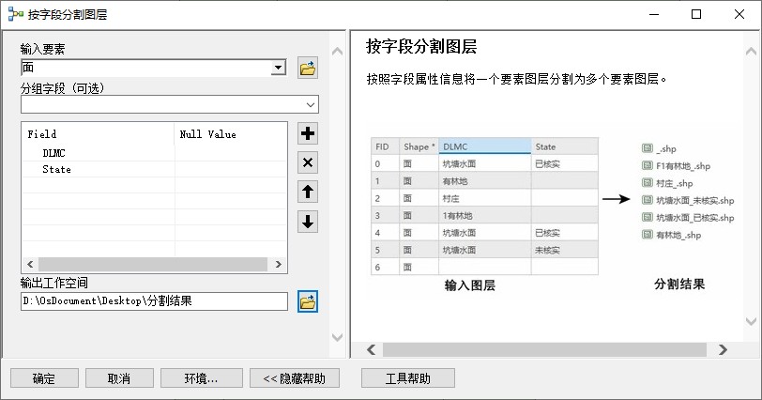Click 输入图层 caption in help image
This screenshot has width=762, height=400.
(470, 285)
